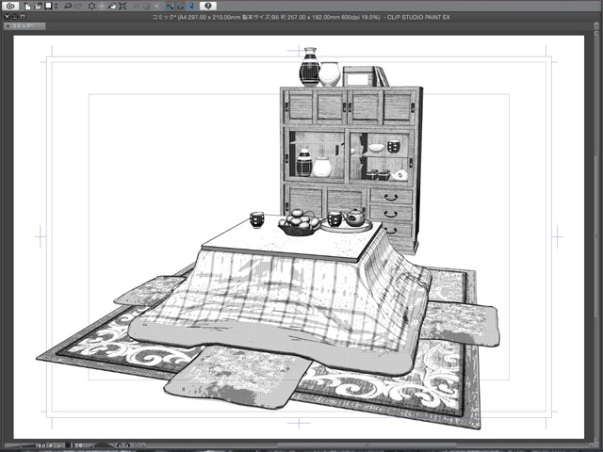Open the save options stepper arrows

point(57,7)
